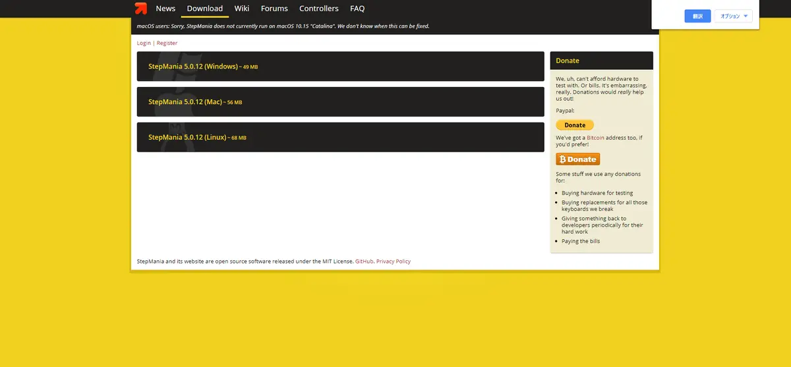Select the Download tab in navigation
The width and height of the screenshot is (791, 367).
[205, 9]
